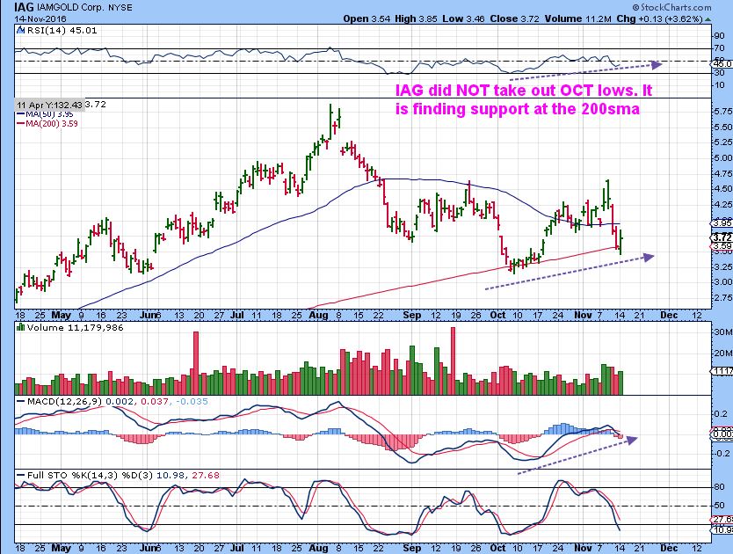Click the 'High 3.85' value
The image size is (733, 554).
click(416, 18)
